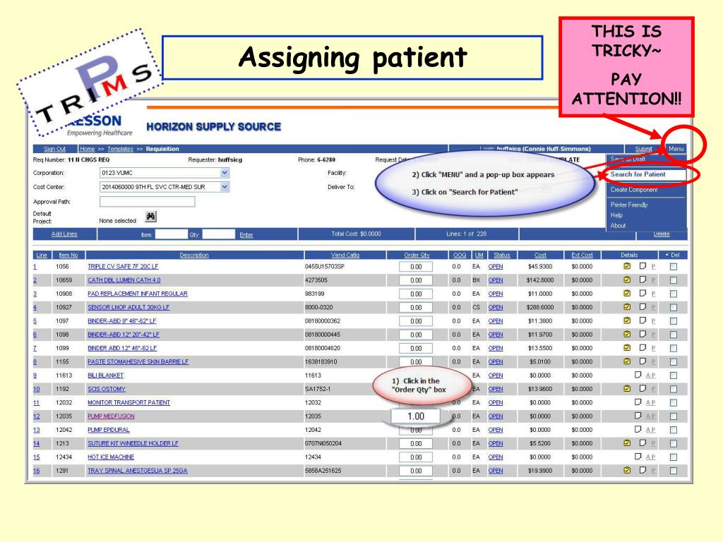Click in the Item entry field

pos(171,234)
